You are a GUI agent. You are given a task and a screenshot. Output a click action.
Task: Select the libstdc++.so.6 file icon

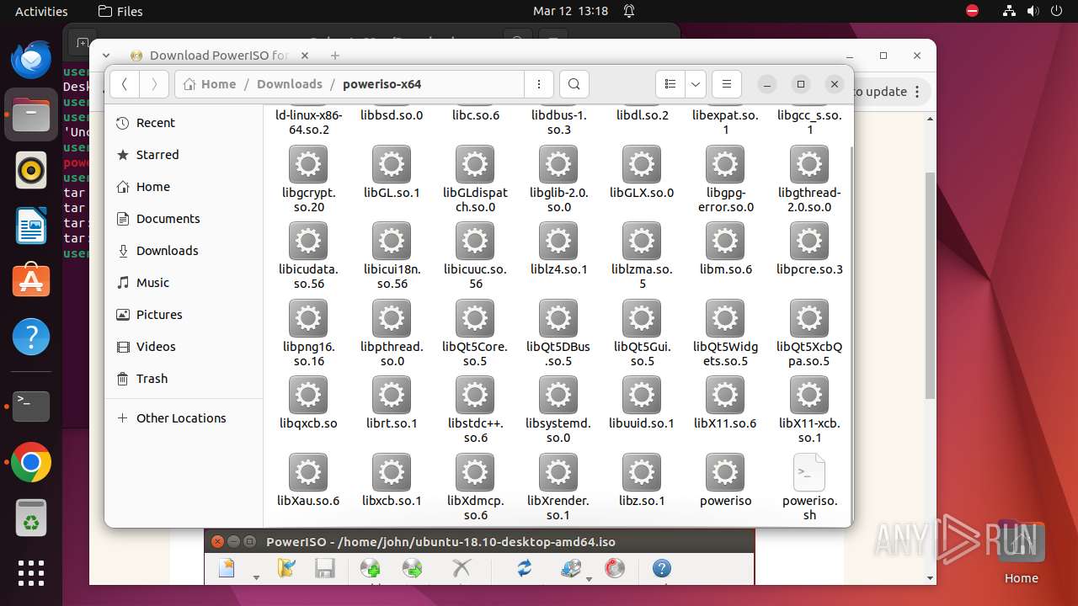[x=475, y=395]
